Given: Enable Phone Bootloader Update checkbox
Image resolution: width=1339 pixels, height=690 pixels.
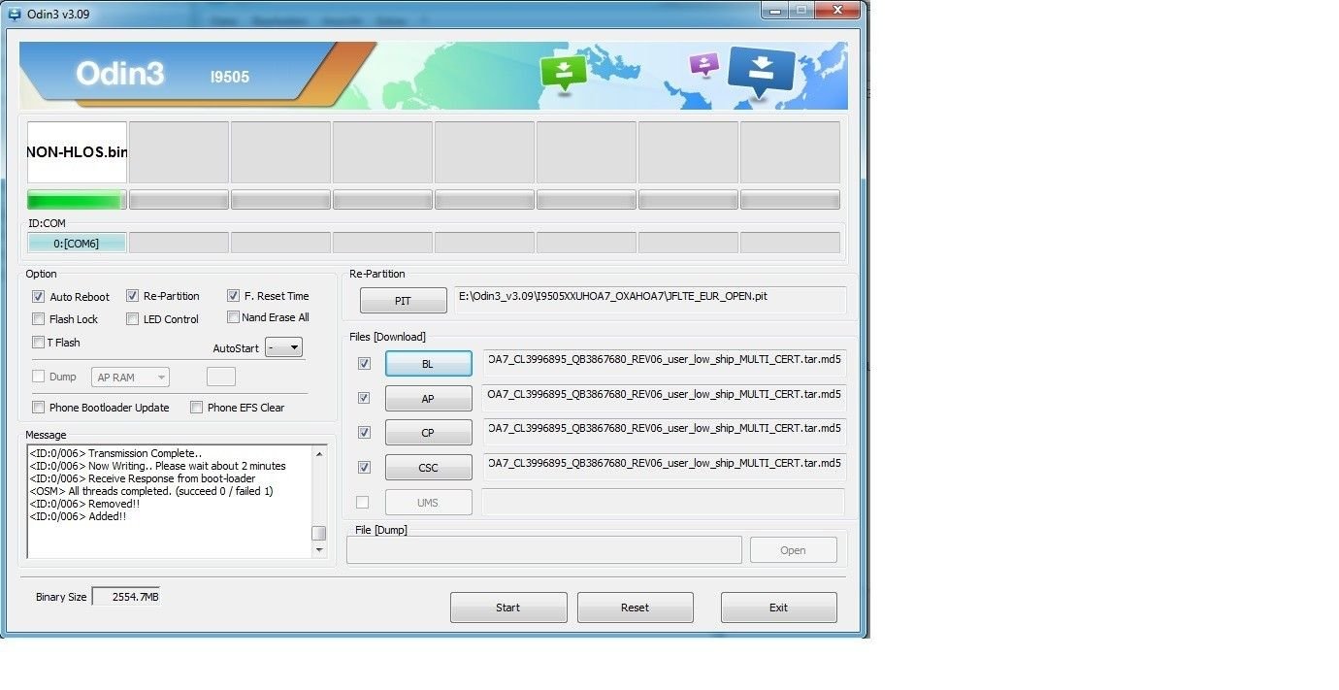Looking at the screenshot, I should point(39,408).
